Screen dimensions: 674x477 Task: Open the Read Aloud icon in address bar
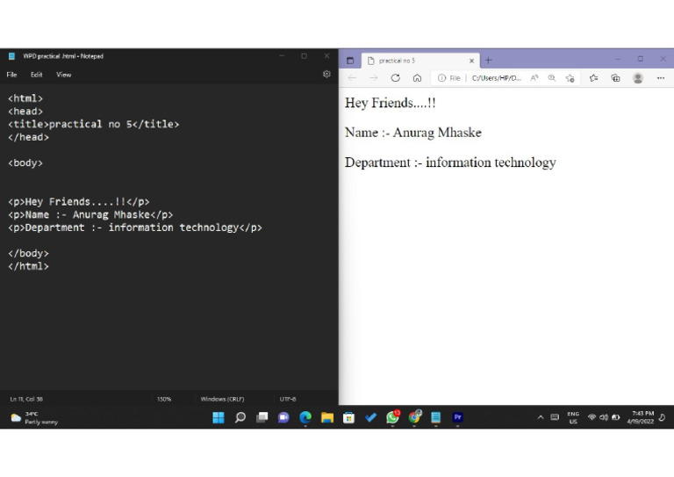click(x=534, y=78)
